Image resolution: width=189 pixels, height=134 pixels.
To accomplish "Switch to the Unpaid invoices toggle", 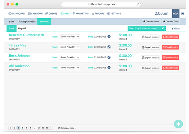I will click(x=22, y=29).
